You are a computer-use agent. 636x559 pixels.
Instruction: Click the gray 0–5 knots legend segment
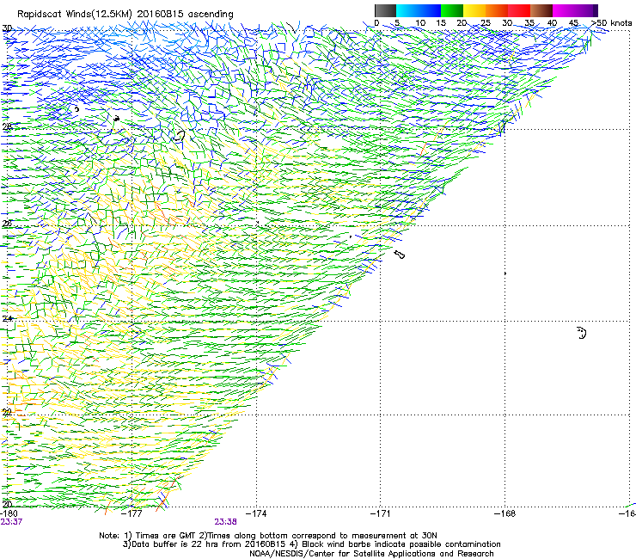point(385,10)
